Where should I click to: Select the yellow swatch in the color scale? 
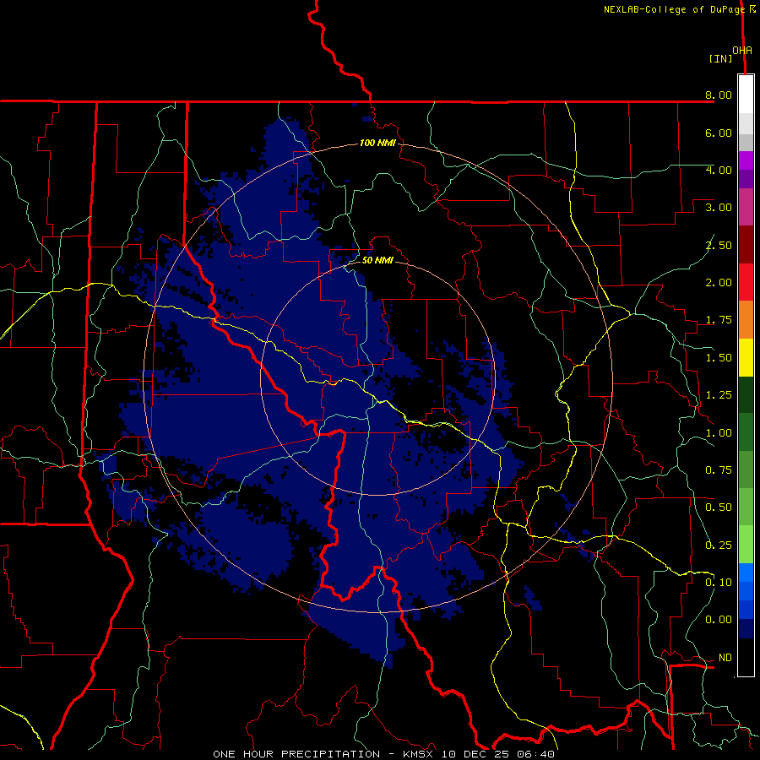746,358
